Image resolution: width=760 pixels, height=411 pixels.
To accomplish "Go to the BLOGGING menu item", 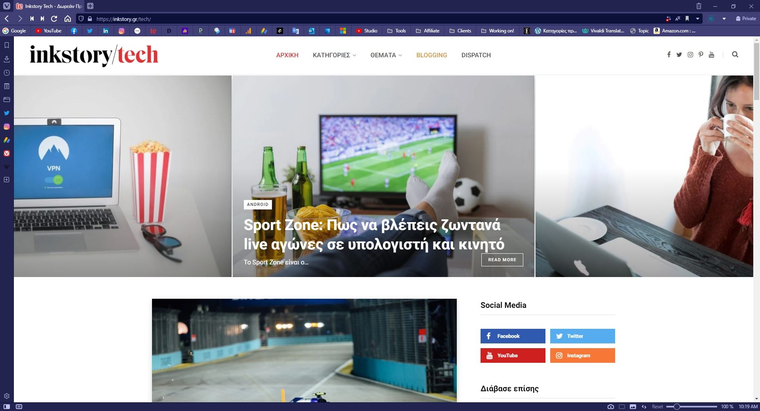I will (431, 55).
